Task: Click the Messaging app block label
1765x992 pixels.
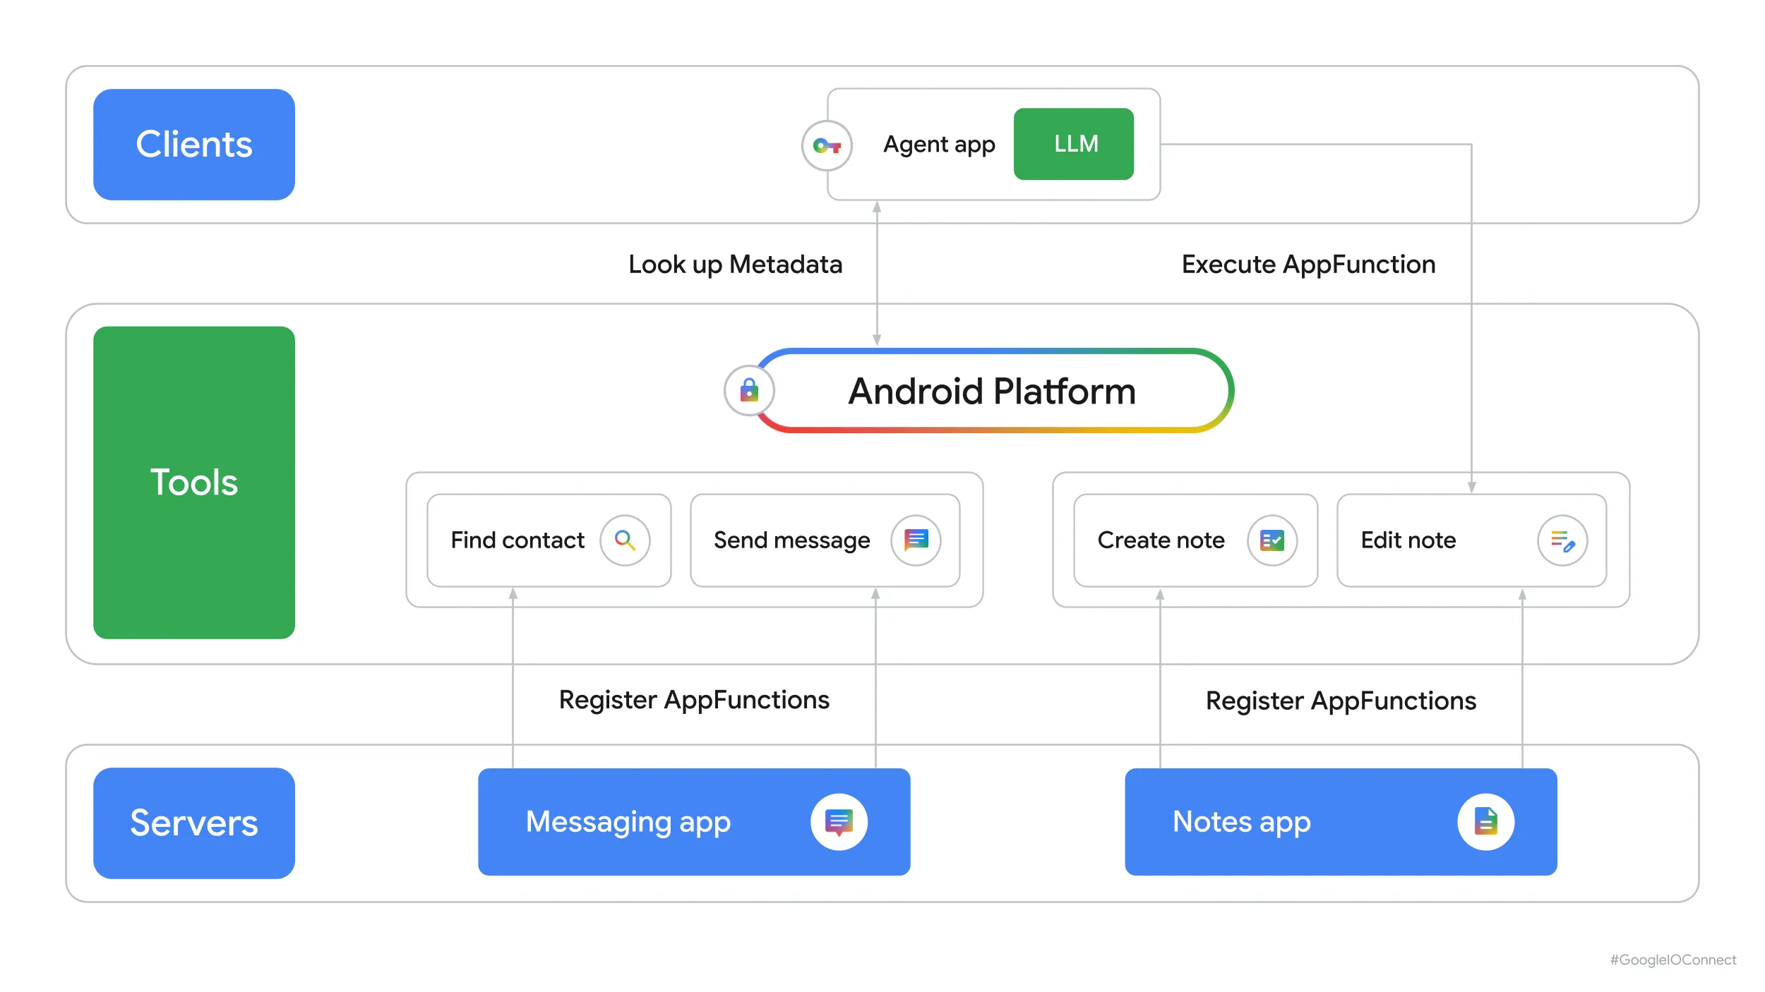Action: [x=628, y=822]
